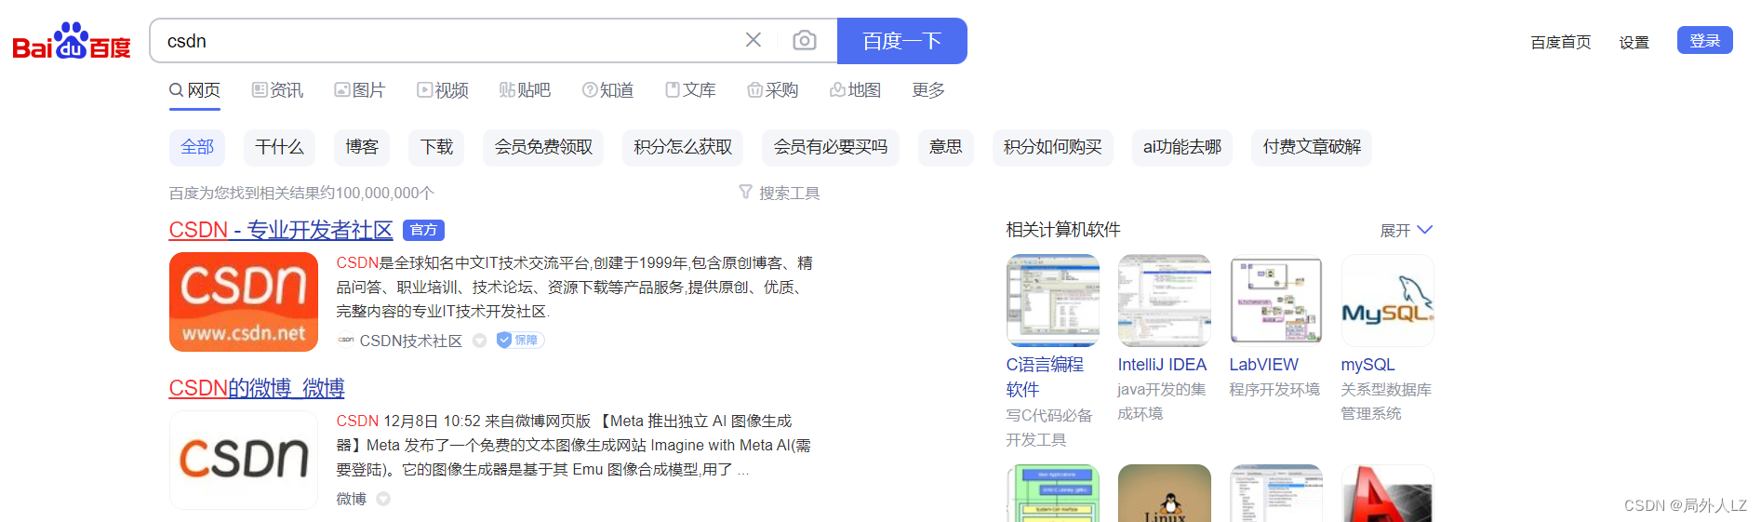Click the Baidu logo

(x=72, y=41)
